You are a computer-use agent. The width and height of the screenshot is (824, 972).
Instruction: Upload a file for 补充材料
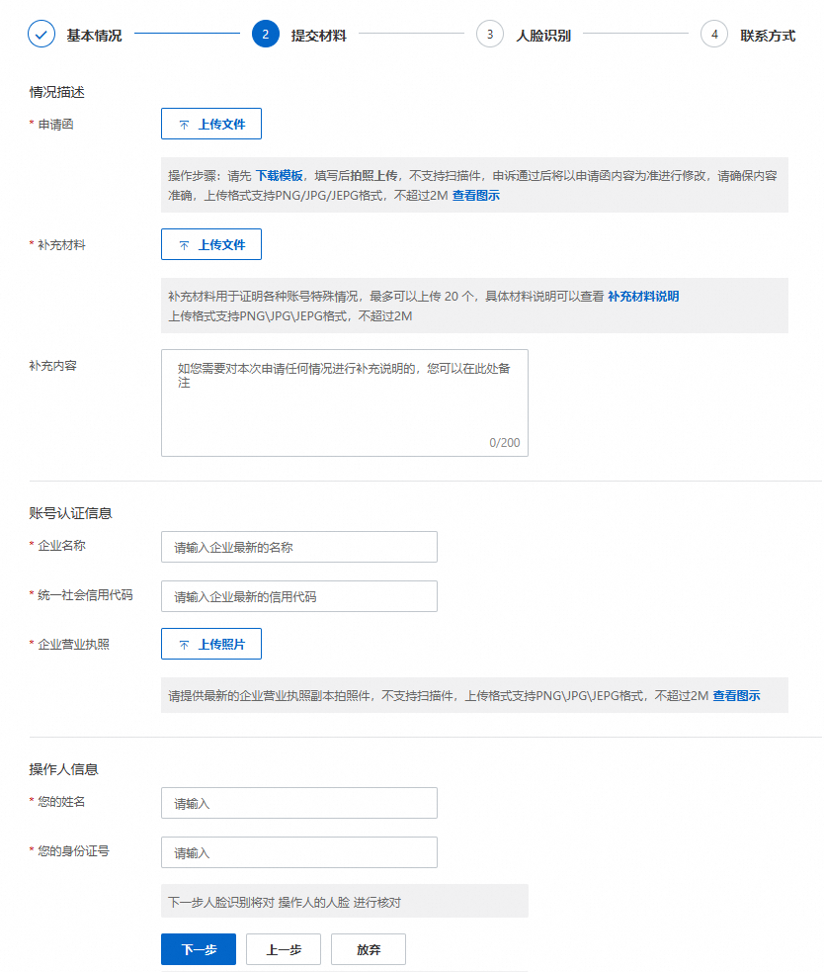(211, 244)
